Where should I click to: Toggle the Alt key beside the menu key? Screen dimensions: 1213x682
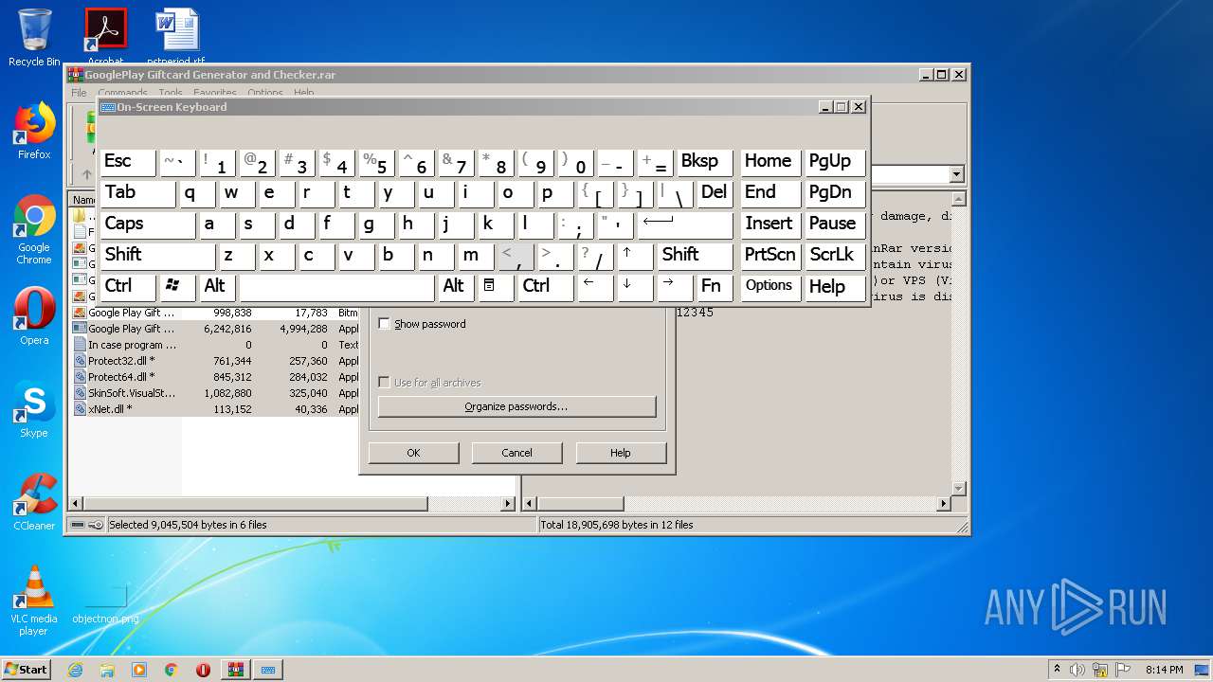(455, 286)
